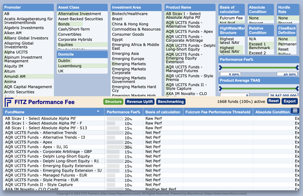
Task: Select Fulcrum Fee basis of calculation
Action: [231, 18]
